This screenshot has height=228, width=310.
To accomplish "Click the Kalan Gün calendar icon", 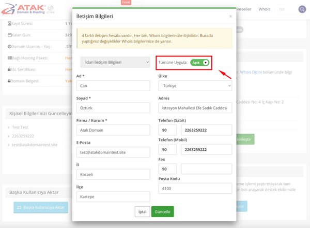I will pyautogui.click(x=10, y=35).
